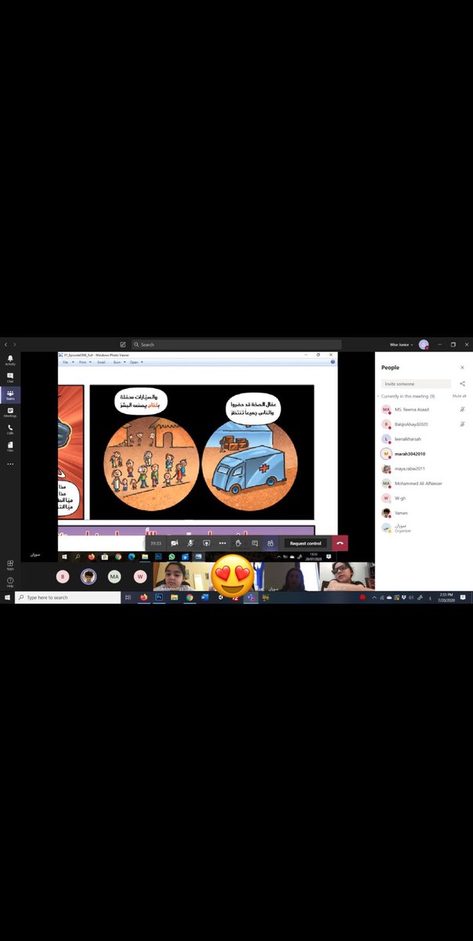
Task: Open Chat in Teams sidebar
Action: click(x=10, y=378)
